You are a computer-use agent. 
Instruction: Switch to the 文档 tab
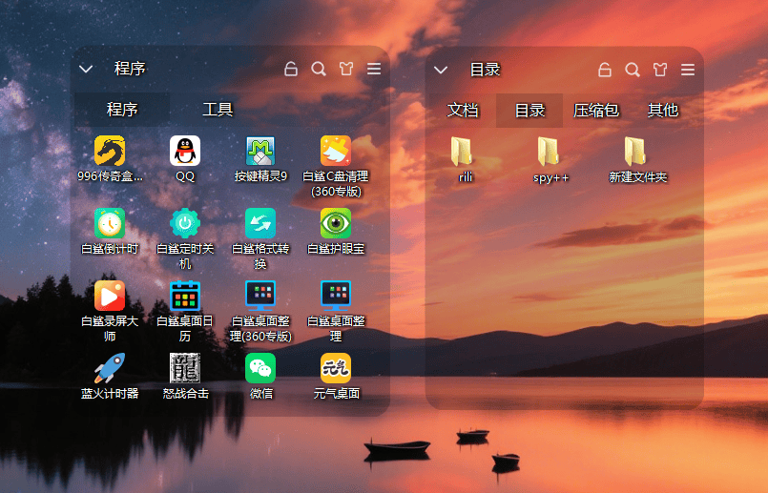[463, 111]
